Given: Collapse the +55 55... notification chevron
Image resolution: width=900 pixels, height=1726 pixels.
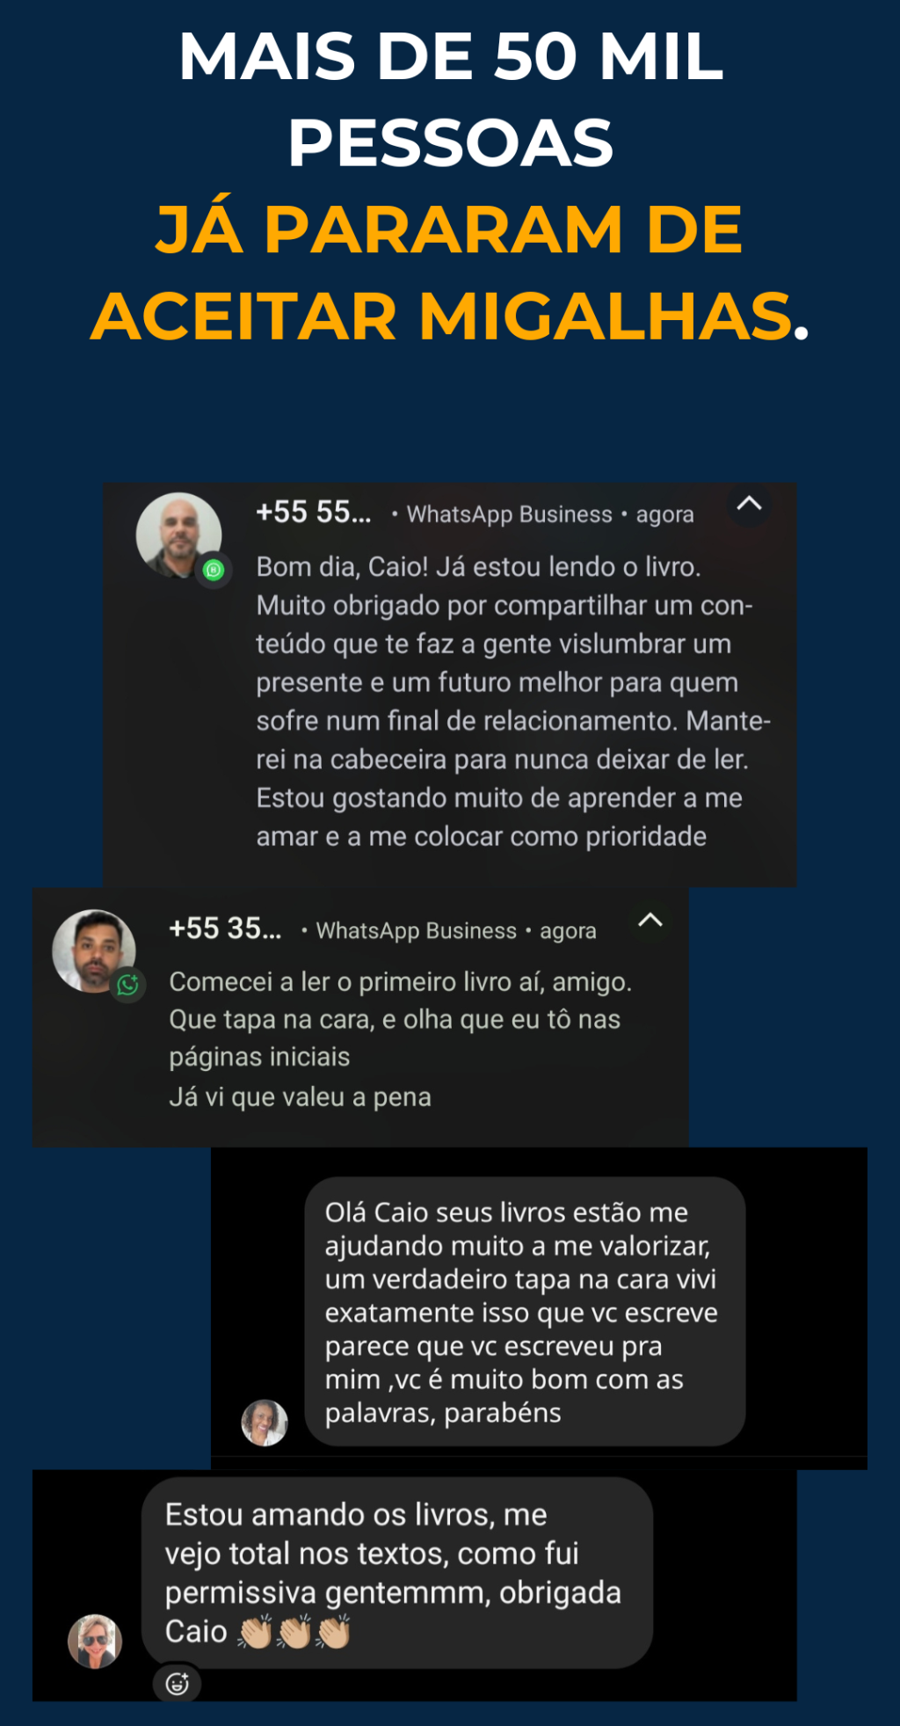Looking at the screenshot, I should tap(749, 504).
